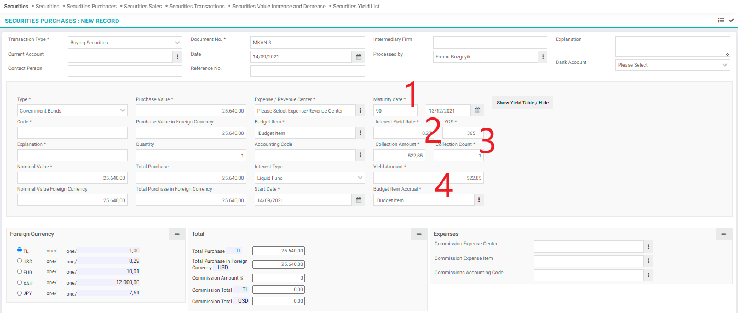The height and width of the screenshot is (313, 738).
Task: Click the Intermediary Firm input field
Action: [490, 43]
